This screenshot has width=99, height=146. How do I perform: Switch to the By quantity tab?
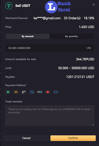tap(71, 36)
